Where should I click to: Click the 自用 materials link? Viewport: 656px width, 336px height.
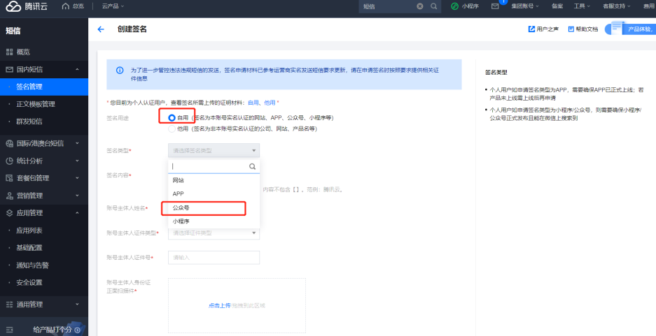[x=253, y=103]
